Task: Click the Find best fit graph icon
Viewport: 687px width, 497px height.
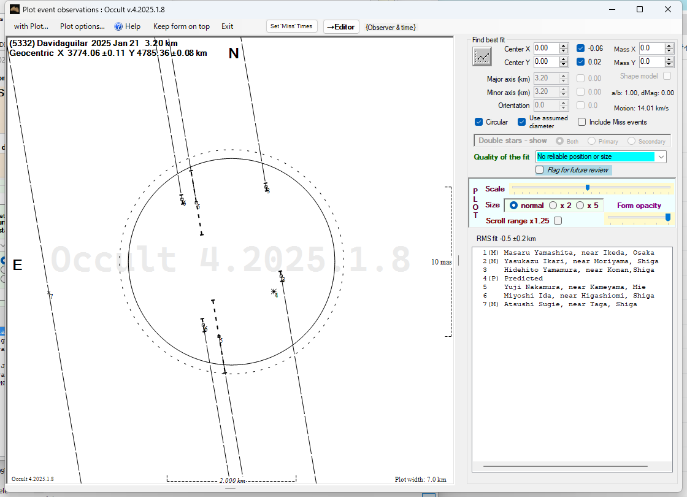Action: tap(482, 56)
